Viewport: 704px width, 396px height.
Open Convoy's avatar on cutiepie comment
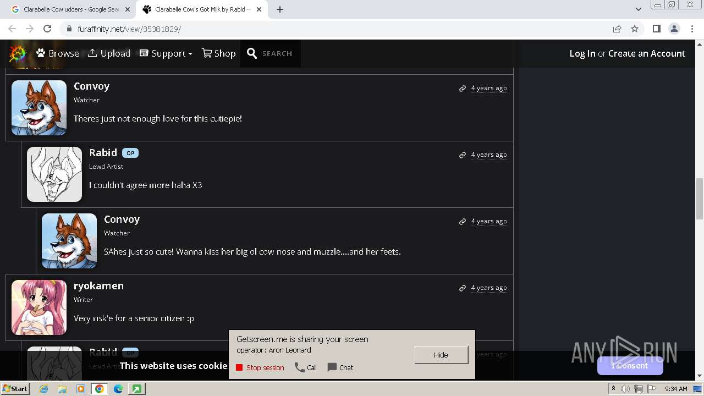click(39, 108)
